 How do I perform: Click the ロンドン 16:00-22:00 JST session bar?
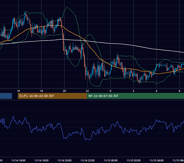pyautogui.click(x=52, y=96)
